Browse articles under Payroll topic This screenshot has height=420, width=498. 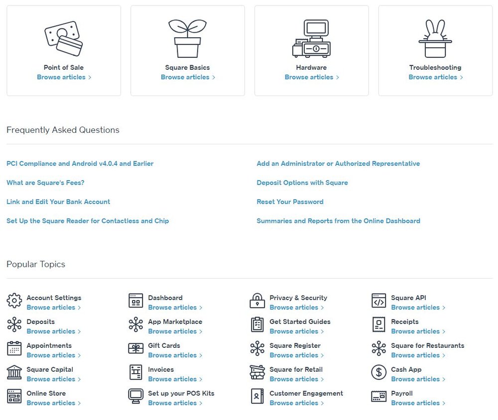click(x=415, y=403)
